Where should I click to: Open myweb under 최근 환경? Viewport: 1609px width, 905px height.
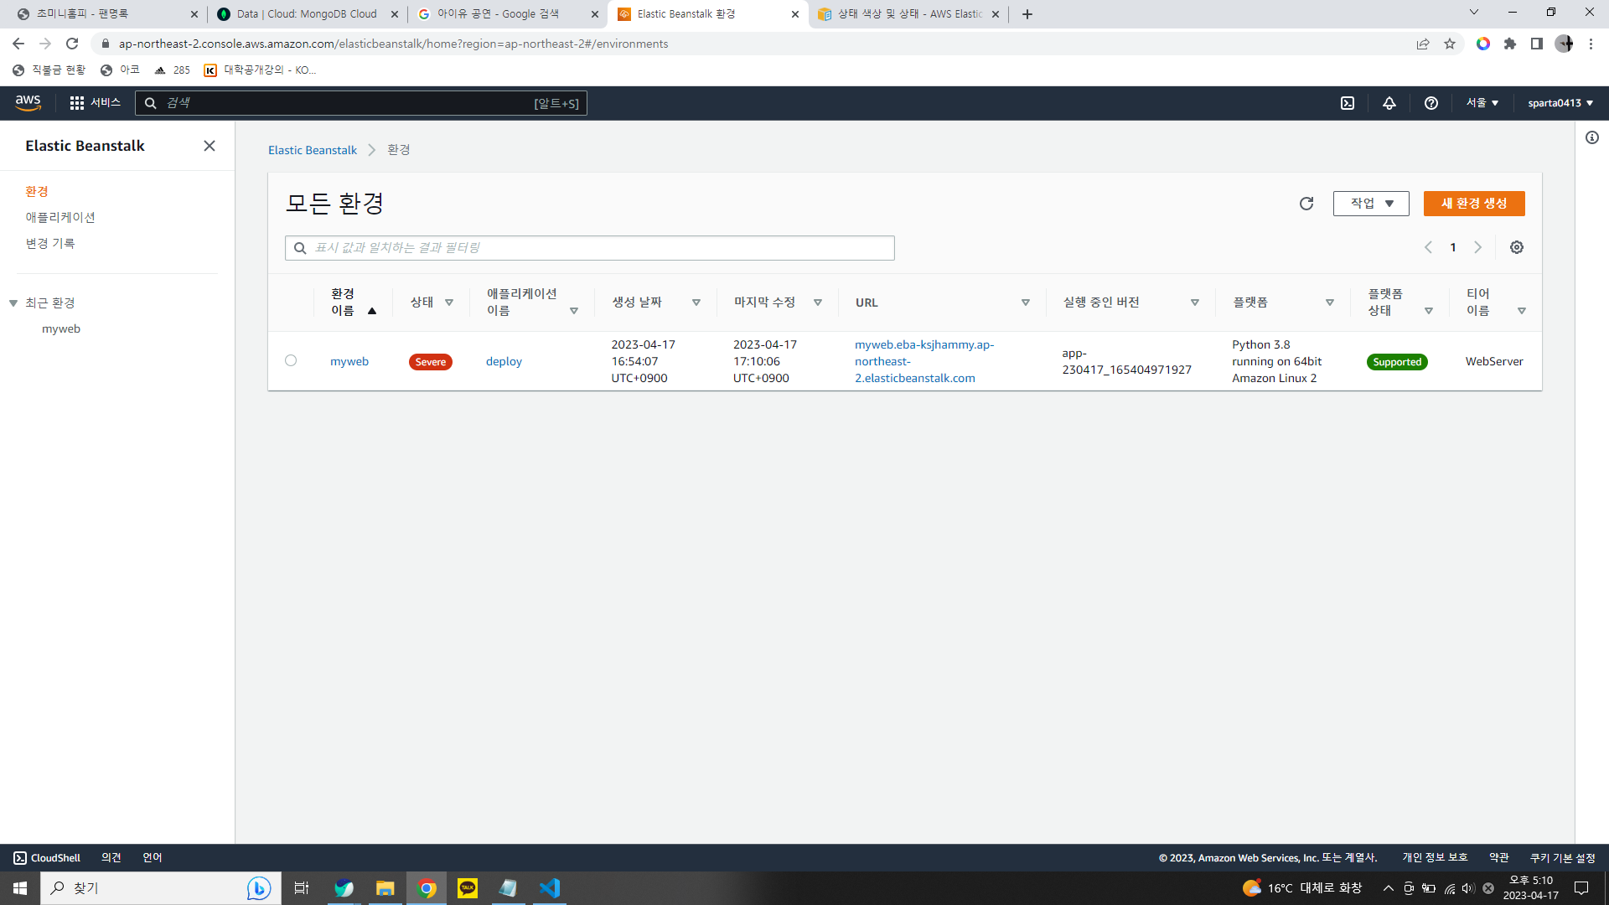pyautogui.click(x=61, y=329)
